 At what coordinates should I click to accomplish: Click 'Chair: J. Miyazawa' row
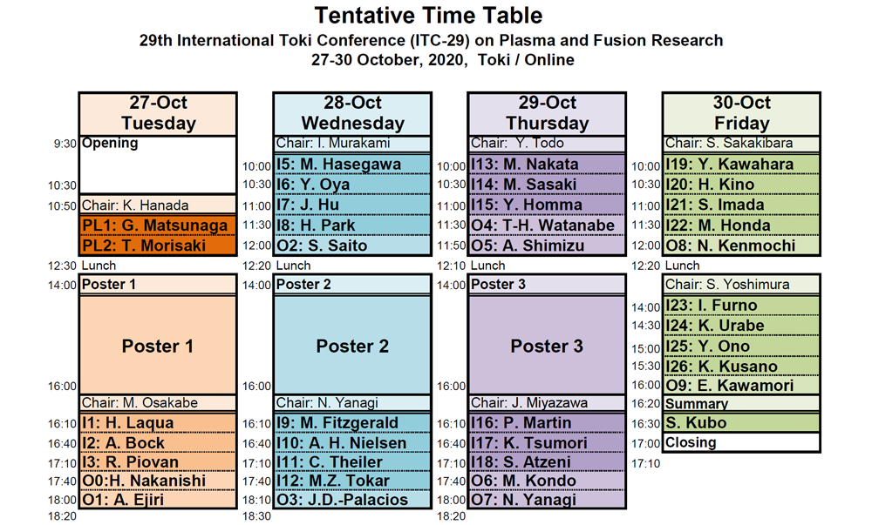coord(548,402)
